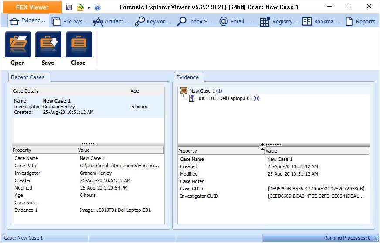Open the Index Search tab

tap(195, 21)
